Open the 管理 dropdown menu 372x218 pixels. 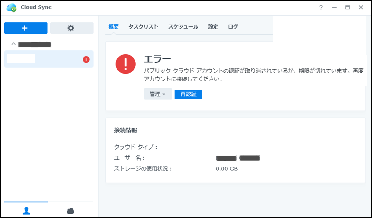coord(158,94)
